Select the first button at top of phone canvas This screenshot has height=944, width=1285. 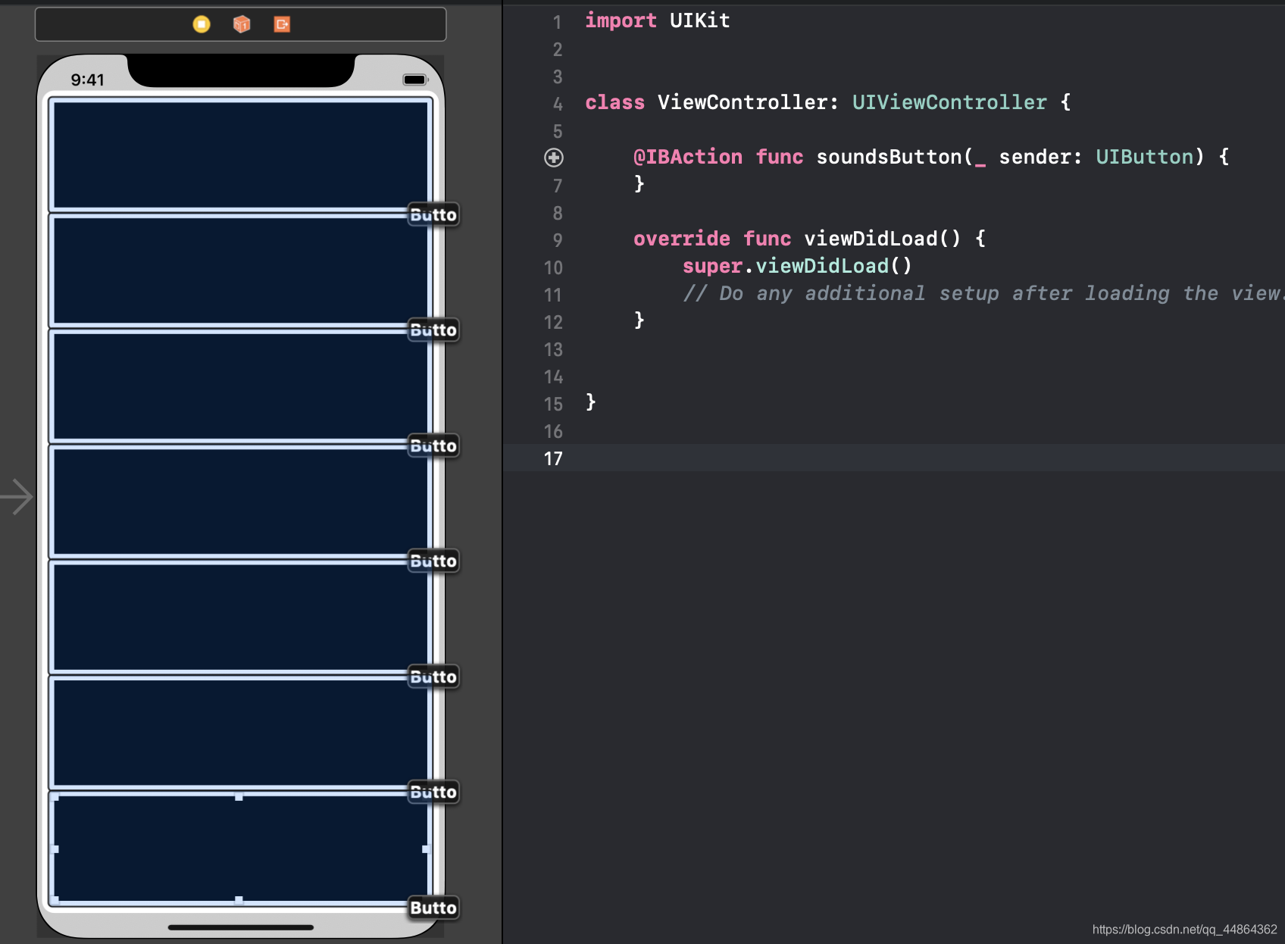coord(241,155)
